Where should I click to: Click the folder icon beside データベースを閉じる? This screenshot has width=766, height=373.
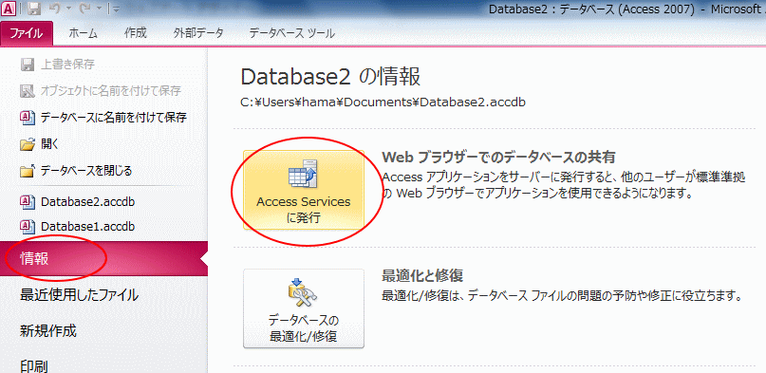27,171
